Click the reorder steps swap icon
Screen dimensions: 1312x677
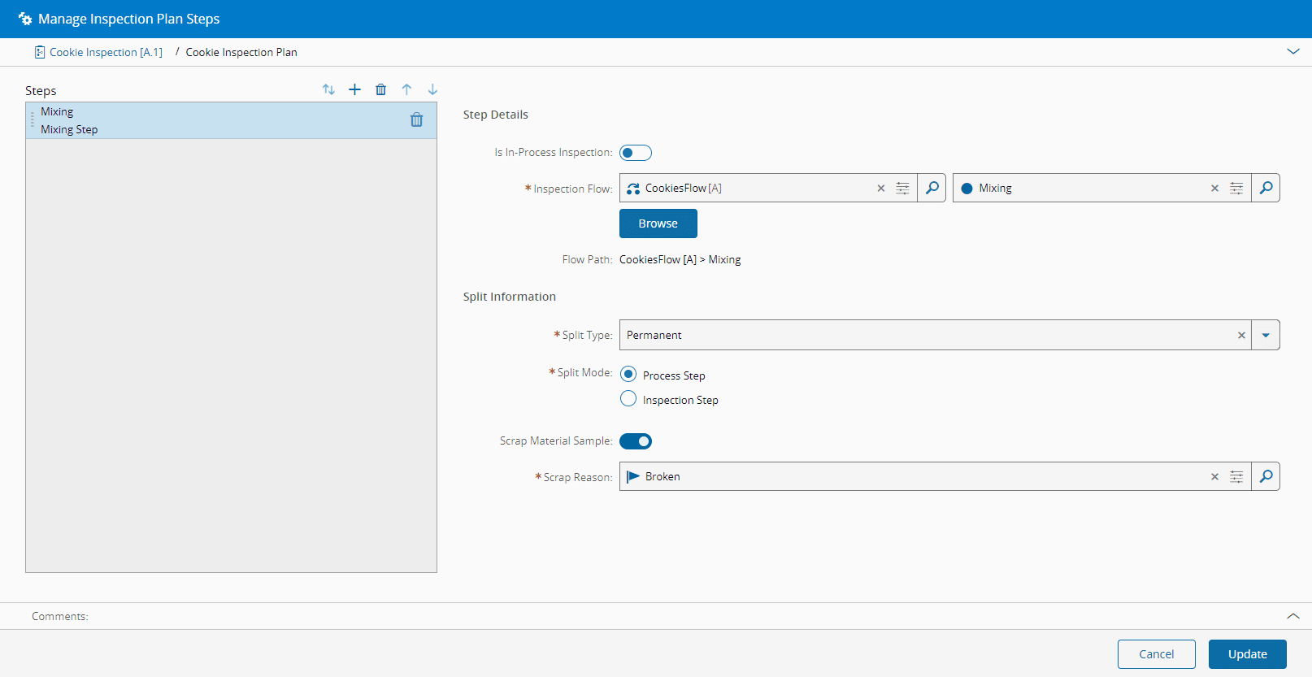328,89
